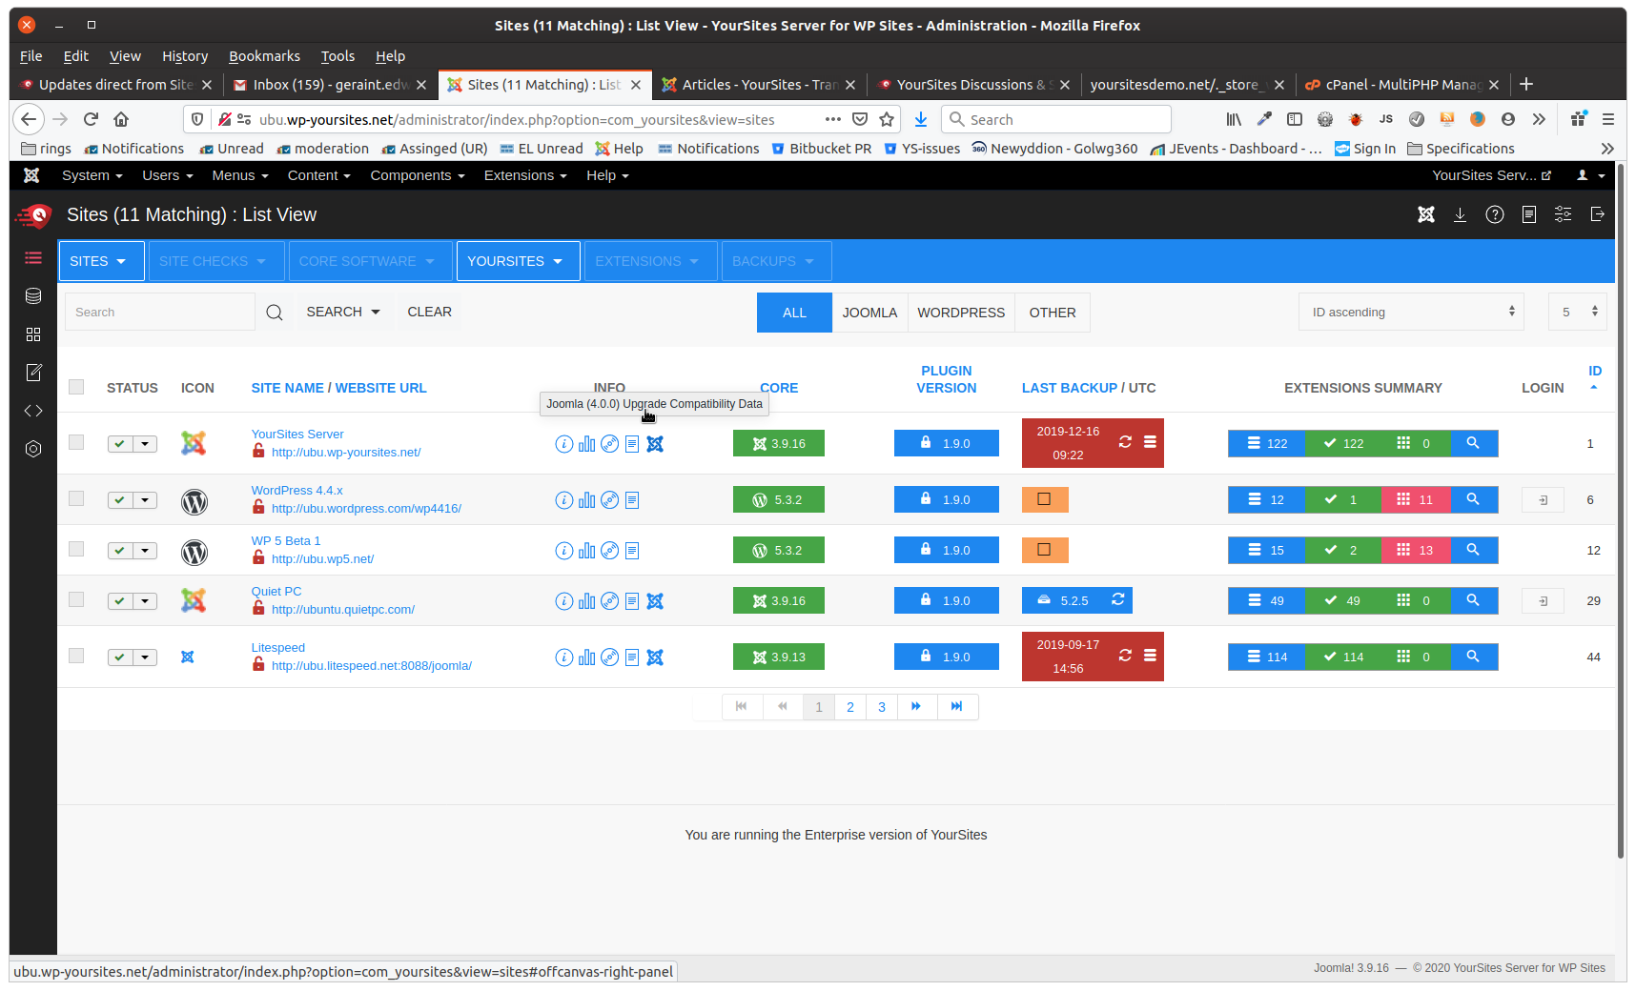Sort by SITE NAME column header

click(287, 388)
